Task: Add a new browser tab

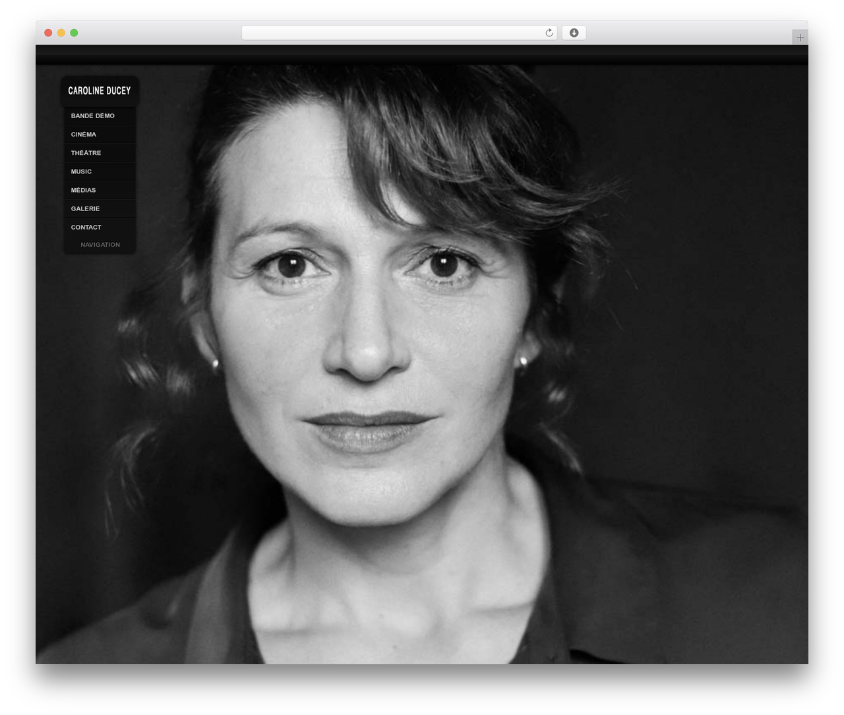Action: (800, 38)
